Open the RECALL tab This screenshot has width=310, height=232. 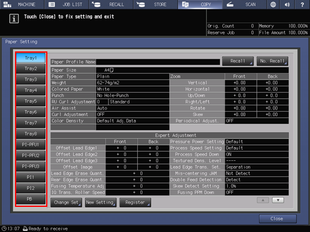111,4
